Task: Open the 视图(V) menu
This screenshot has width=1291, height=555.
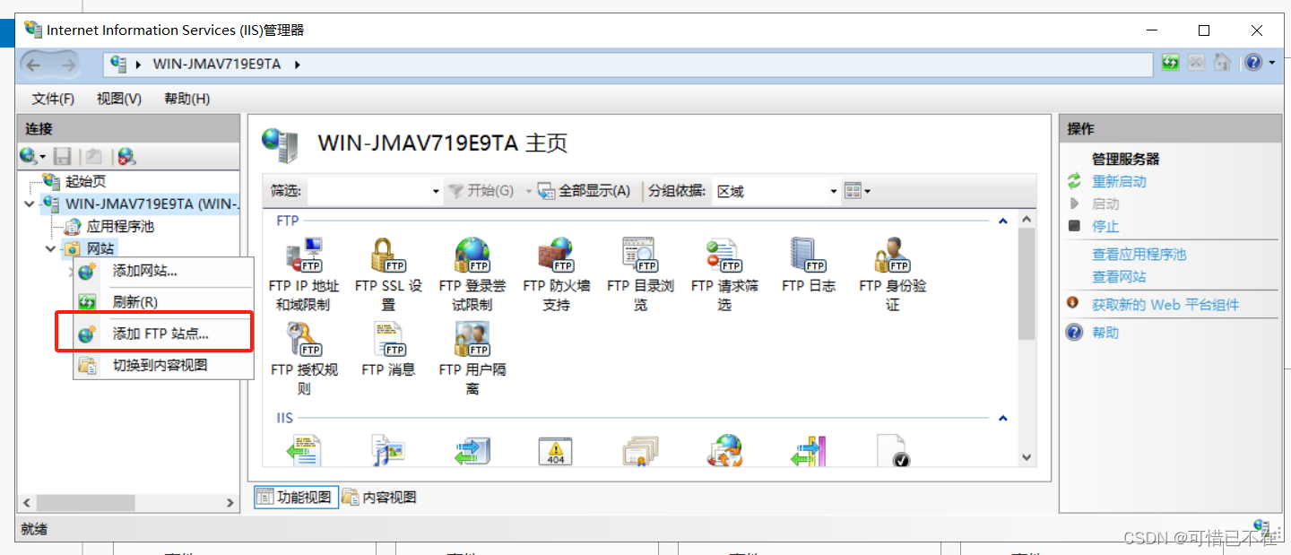Action: 117,99
